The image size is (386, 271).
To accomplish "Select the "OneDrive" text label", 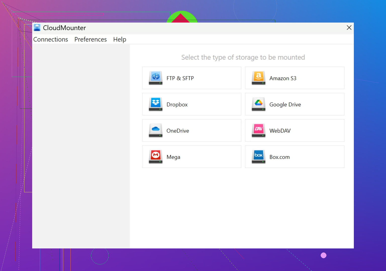I will pos(178,131).
